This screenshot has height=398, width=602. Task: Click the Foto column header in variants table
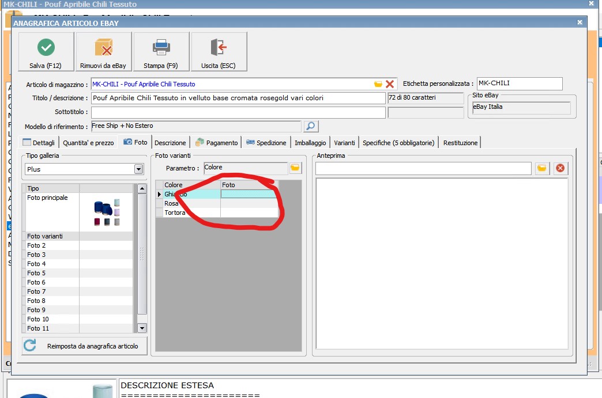coord(250,185)
